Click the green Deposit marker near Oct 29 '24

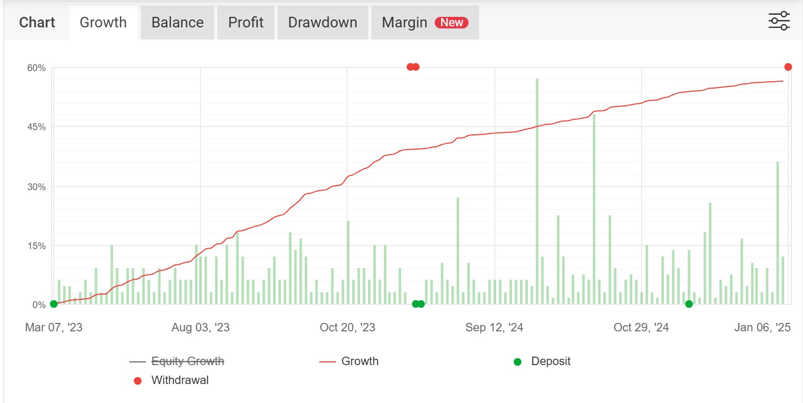click(x=689, y=303)
